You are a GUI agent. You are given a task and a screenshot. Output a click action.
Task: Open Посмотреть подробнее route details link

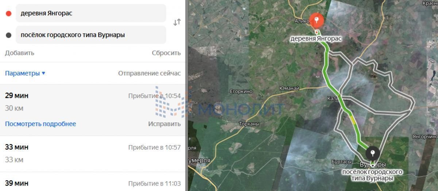point(41,124)
